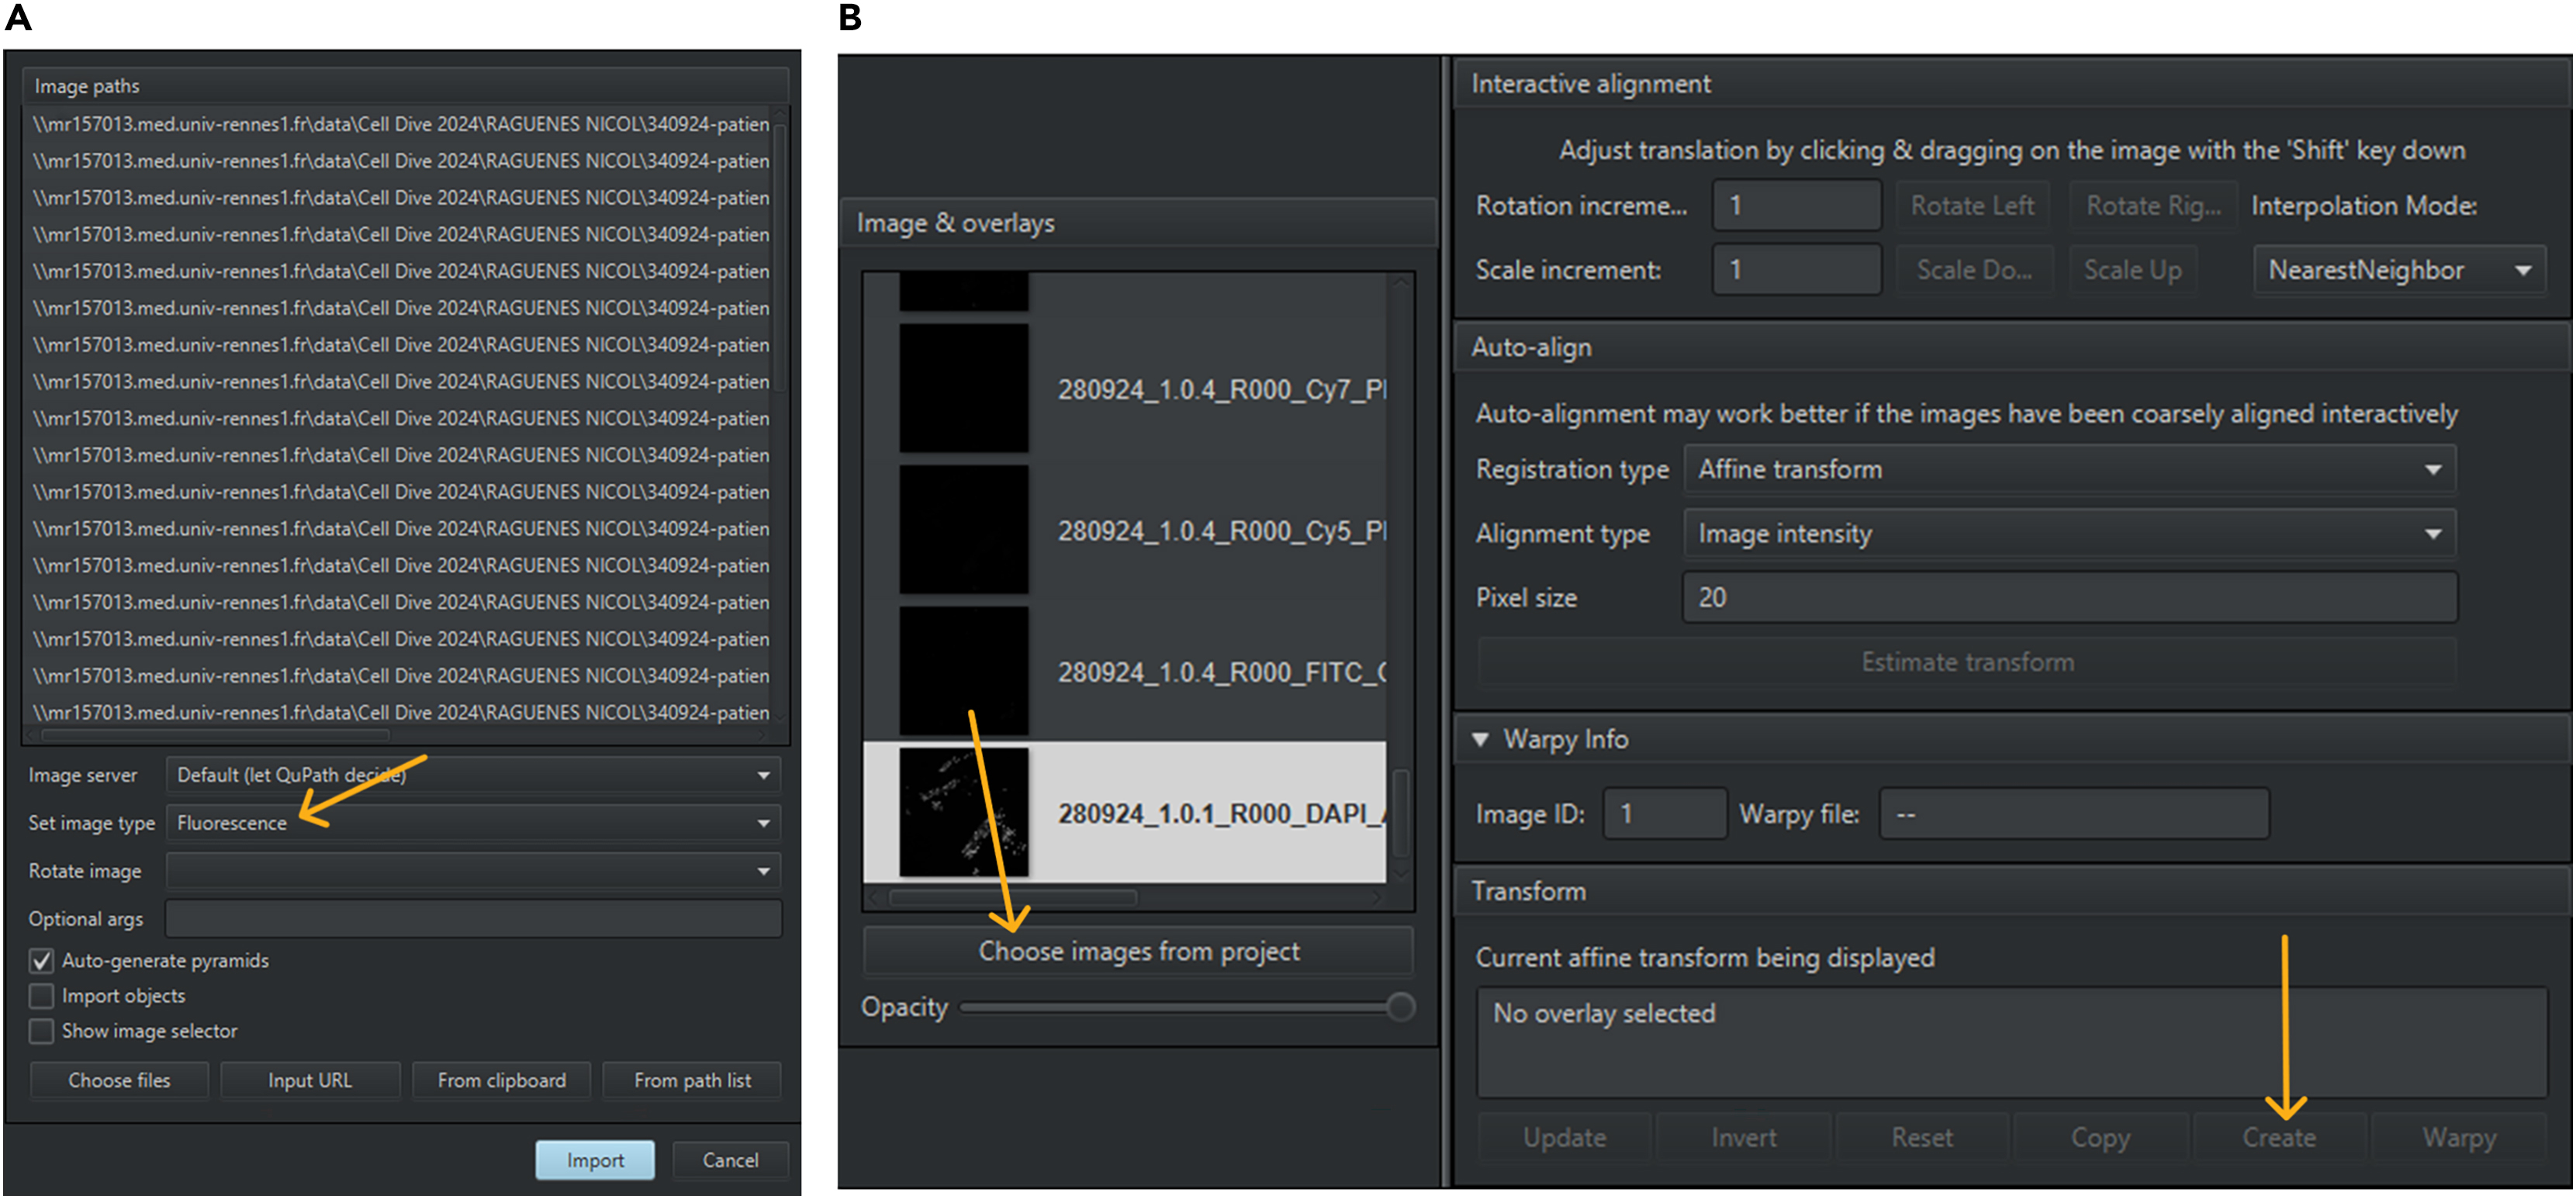
Task: Expand Registration type Affine transform dropdown
Action: [2069, 469]
